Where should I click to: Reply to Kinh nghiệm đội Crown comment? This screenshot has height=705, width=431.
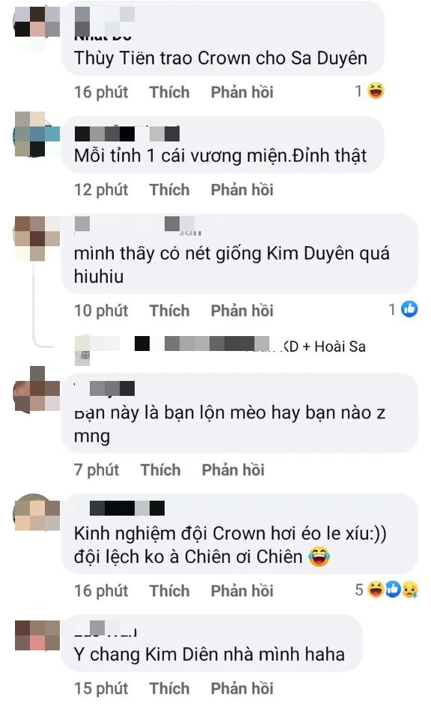[x=242, y=590]
